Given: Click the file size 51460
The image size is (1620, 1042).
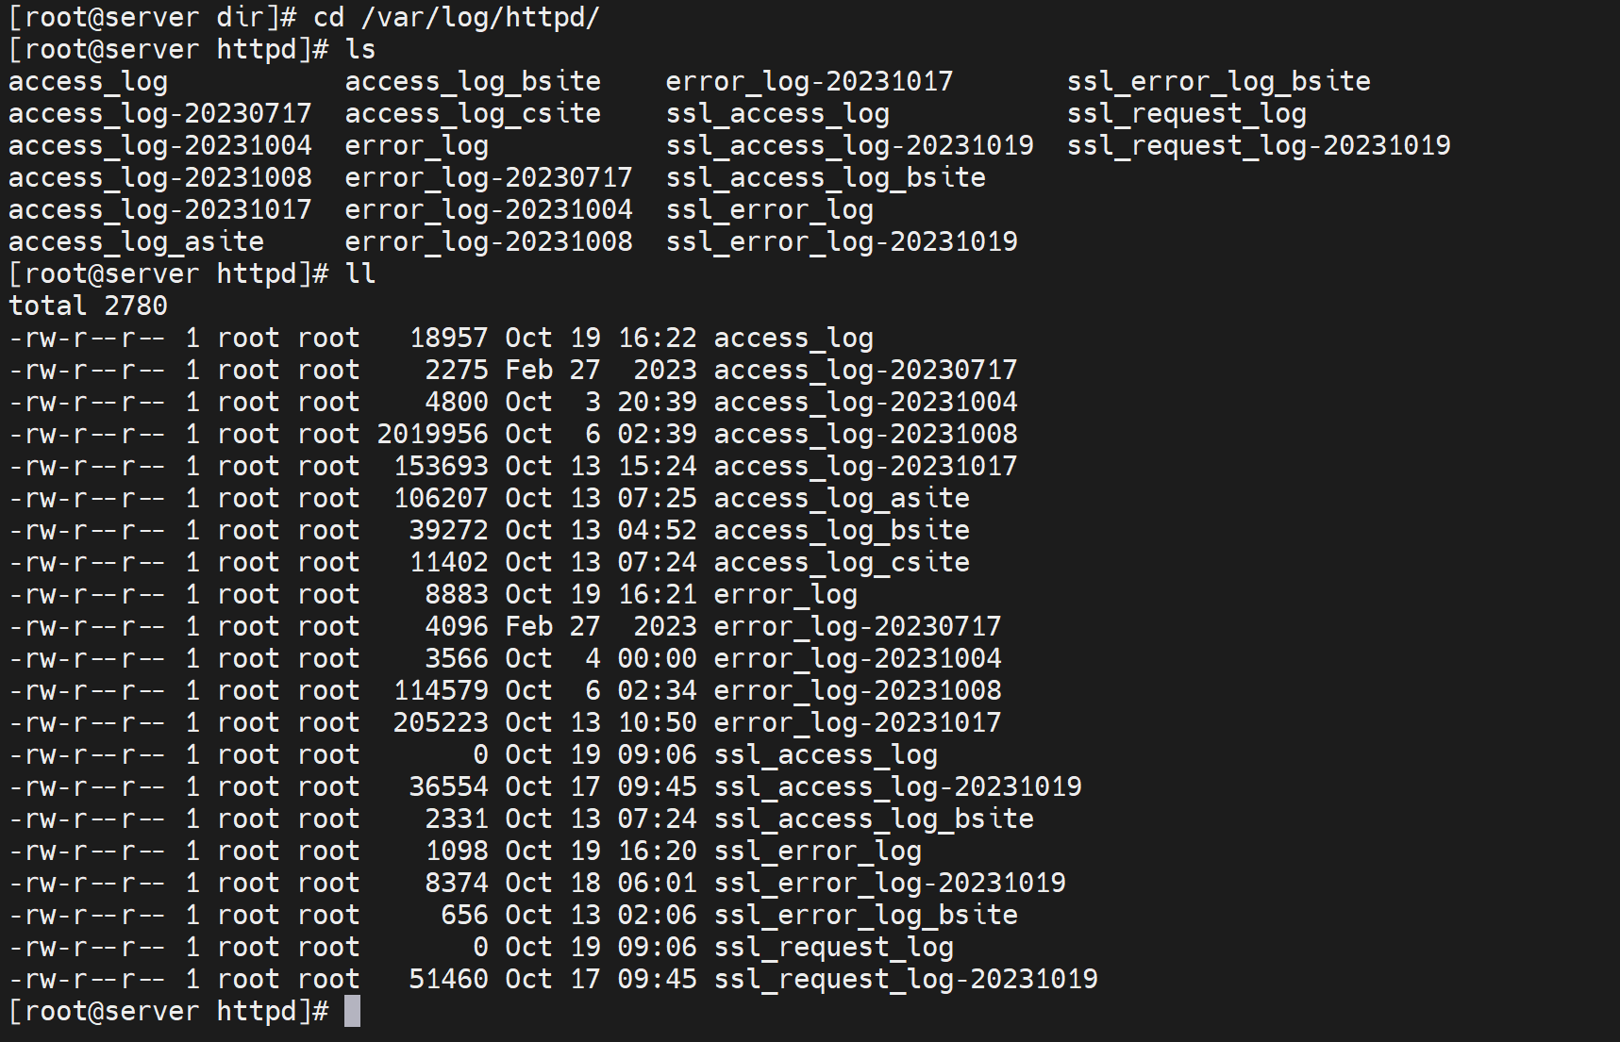Looking at the screenshot, I should [x=448, y=979].
